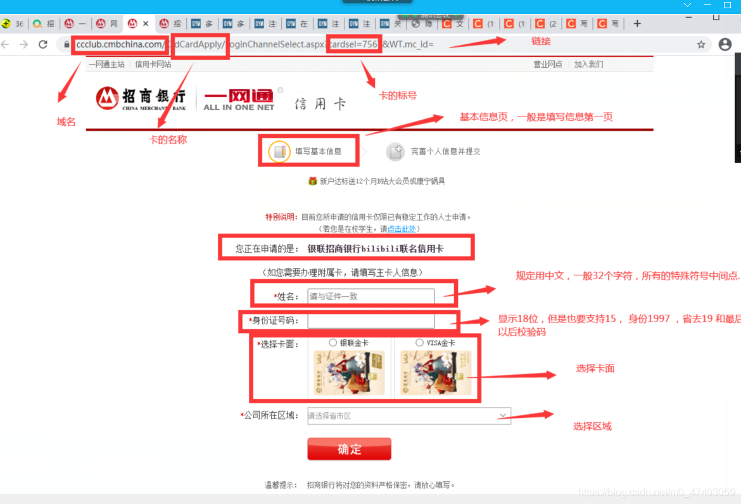Open 一网通主站 link
The height and width of the screenshot is (504, 741).
tap(107, 64)
